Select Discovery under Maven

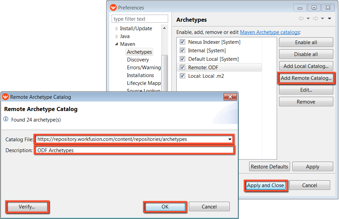138,60
